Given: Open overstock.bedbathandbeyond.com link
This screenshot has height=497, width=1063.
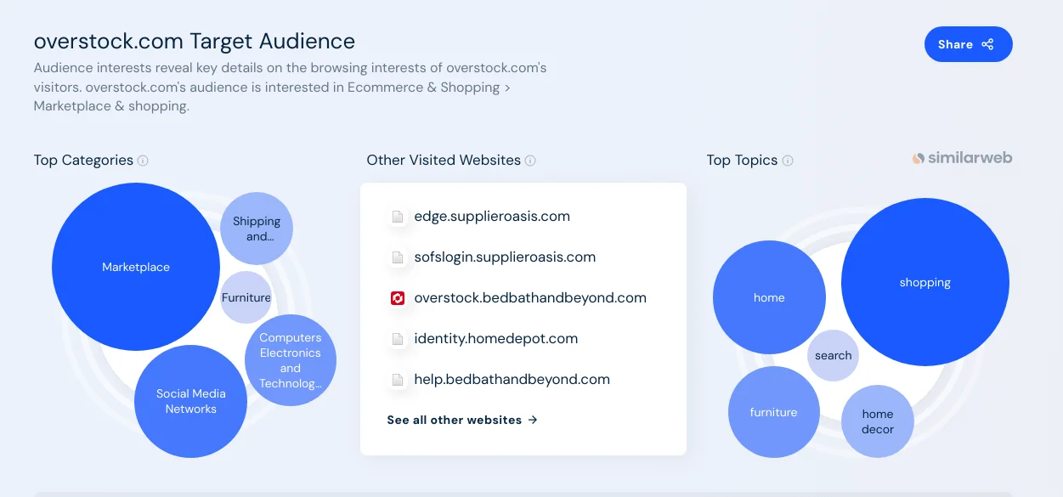Looking at the screenshot, I should [x=530, y=297].
